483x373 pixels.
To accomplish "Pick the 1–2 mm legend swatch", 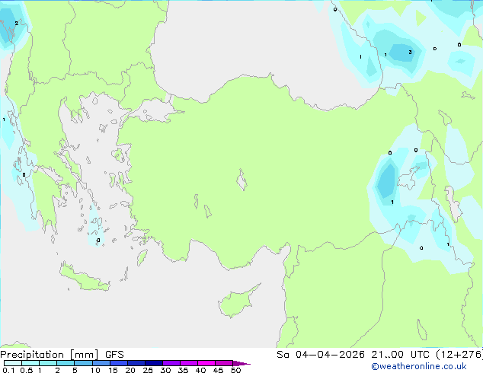I will (x=48, y=363).
